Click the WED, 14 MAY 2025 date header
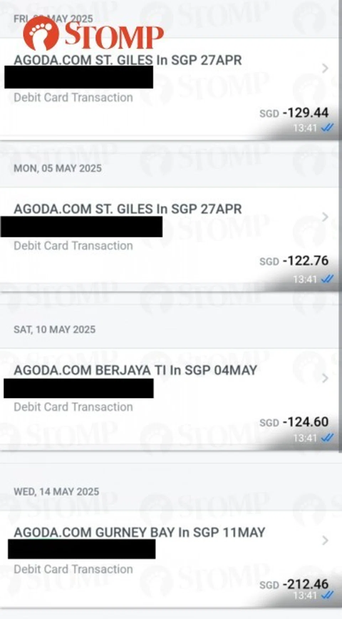This screenshot has height=619, width=342. (x=56, y=492)
